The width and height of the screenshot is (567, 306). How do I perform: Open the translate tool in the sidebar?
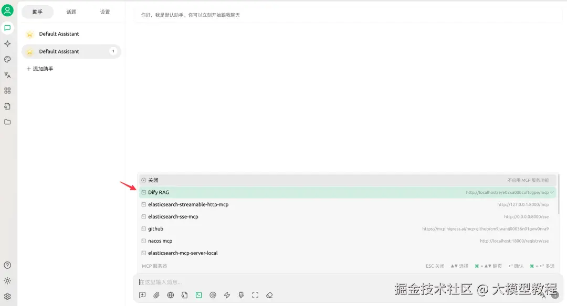[7, 75]
